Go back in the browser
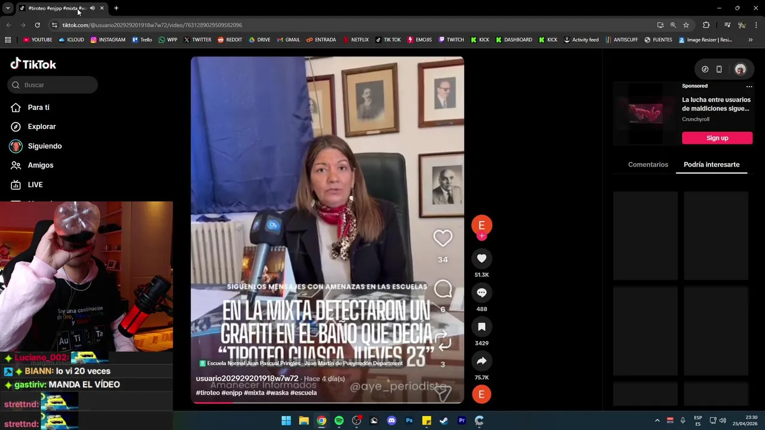The width and height of the screenshot is (765, 430). point(8,25)
